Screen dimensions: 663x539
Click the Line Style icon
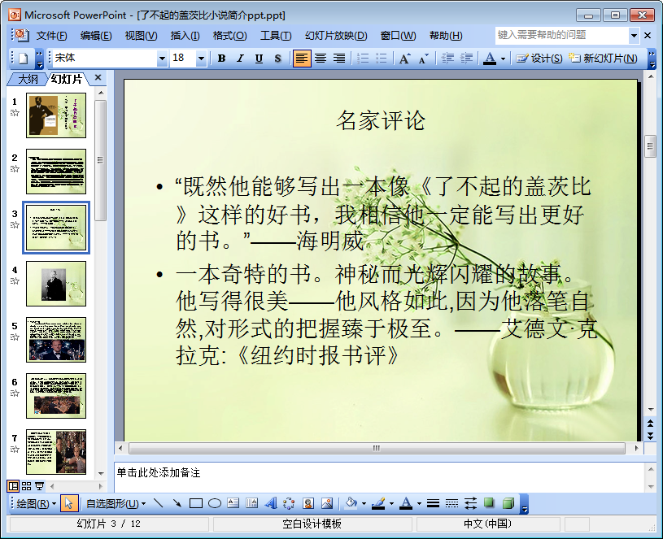(x=433, y=503)
